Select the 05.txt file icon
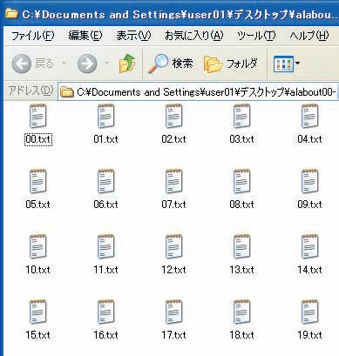Viewport: 339px width, 356px height. [38, 182]
